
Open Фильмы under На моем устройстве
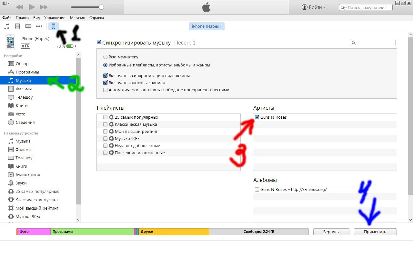[x=38, y=149]
